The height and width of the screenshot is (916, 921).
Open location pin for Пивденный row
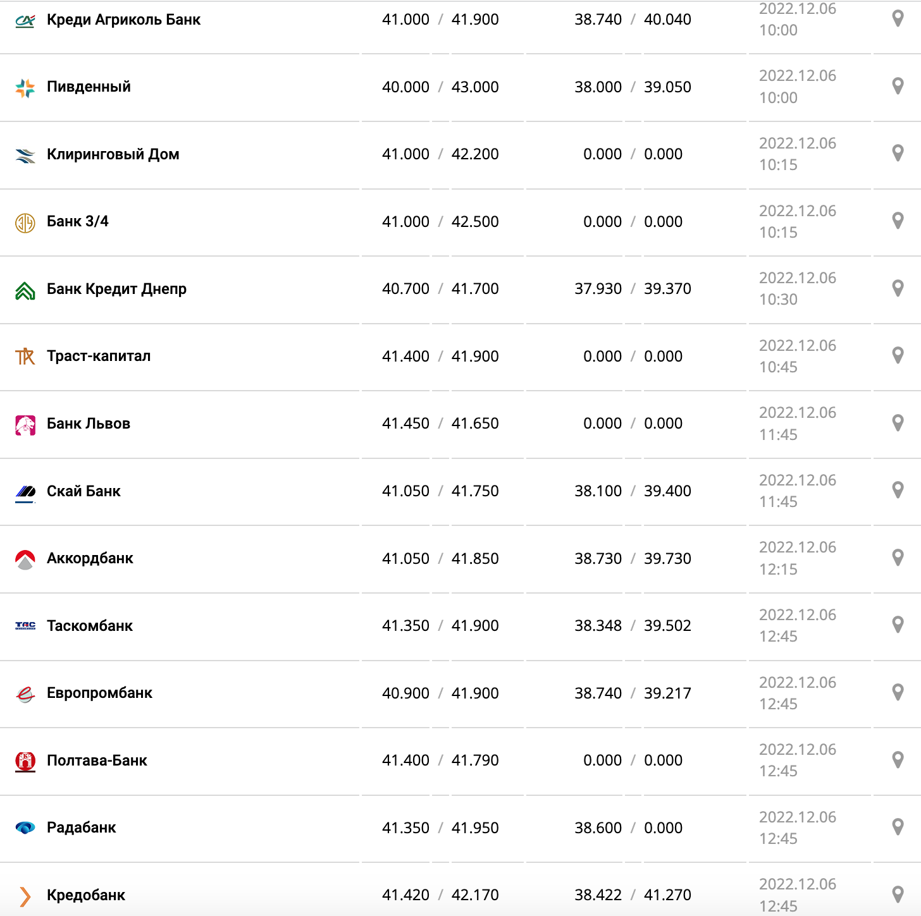(x=898, y=86)
